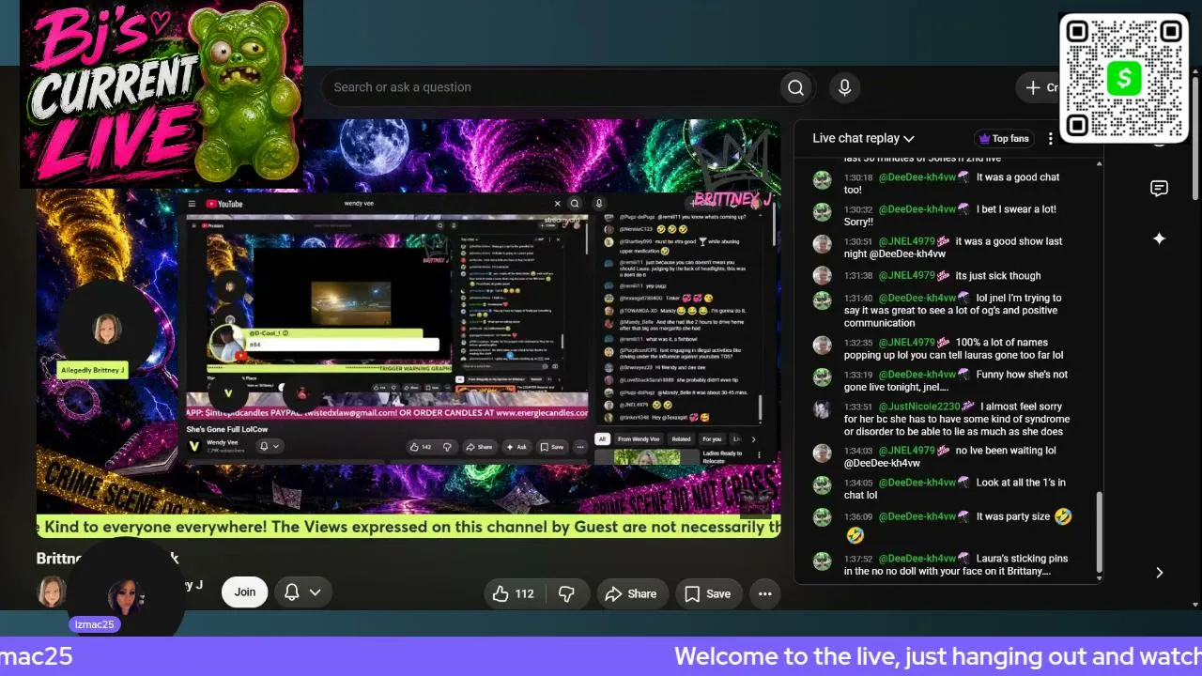The image size is (1202, 676).
Task: Click the live chat scrollbar
Action: click(x=1100, y=530)
